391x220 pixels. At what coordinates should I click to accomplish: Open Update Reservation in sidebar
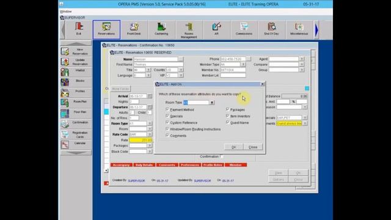click(x=76, y=62)
